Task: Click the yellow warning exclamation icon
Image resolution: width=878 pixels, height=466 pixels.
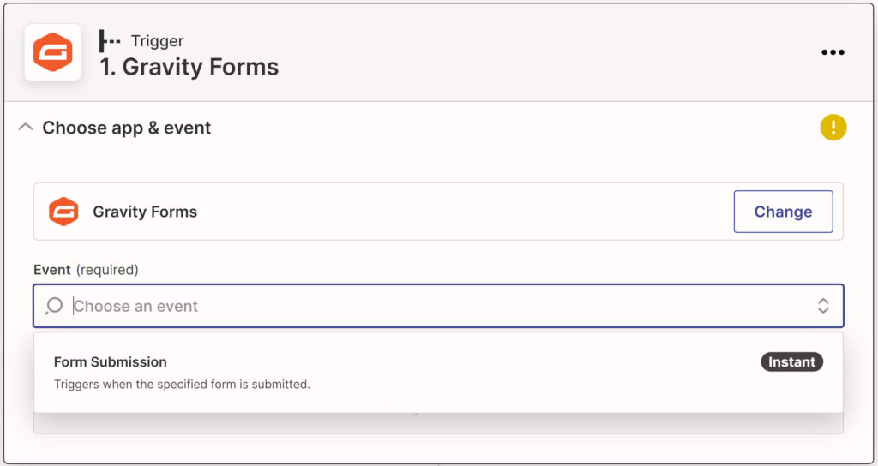Action: point(833,128)
